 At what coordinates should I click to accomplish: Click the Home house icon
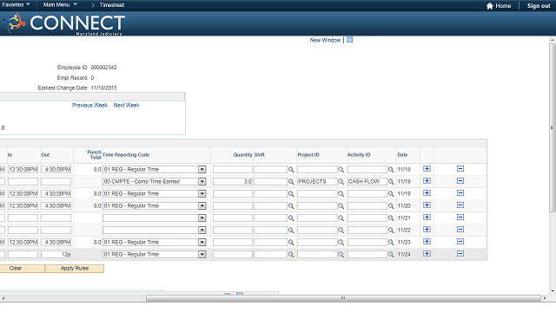point(490,6)
